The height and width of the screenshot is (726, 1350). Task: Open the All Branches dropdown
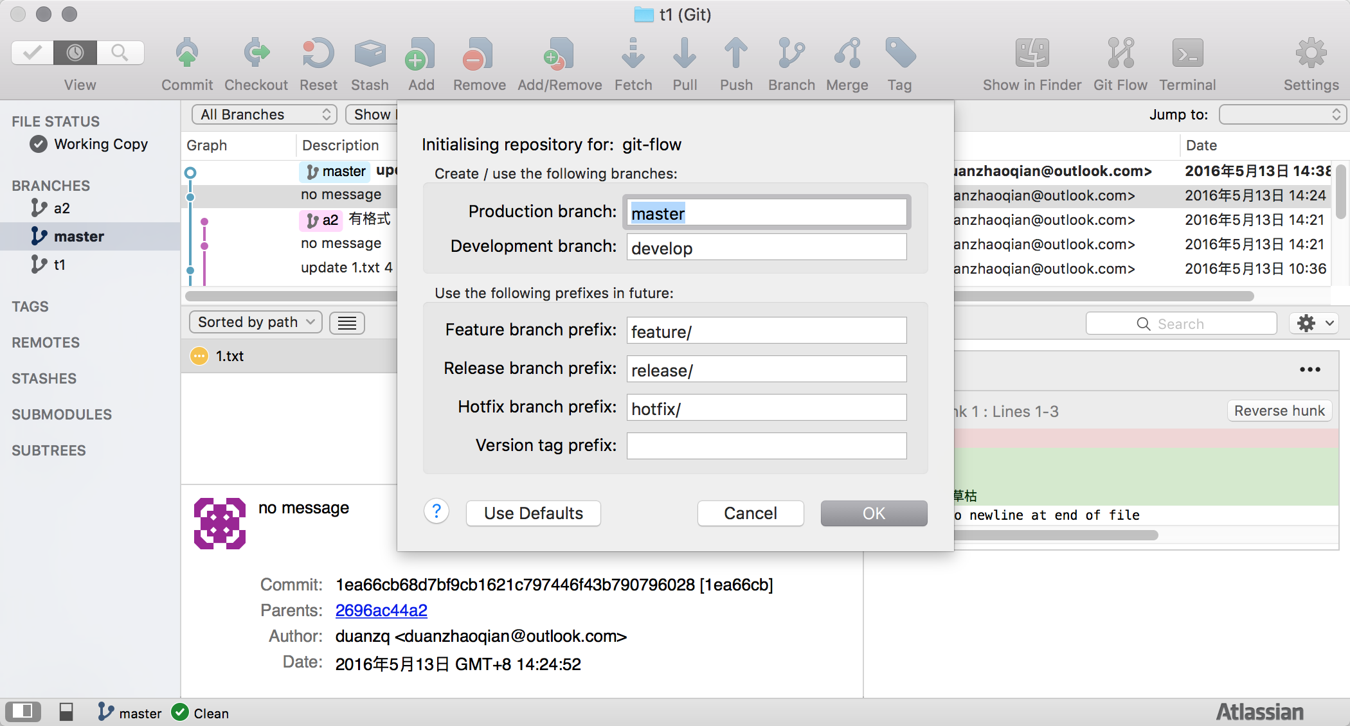(x=264, y=114)
